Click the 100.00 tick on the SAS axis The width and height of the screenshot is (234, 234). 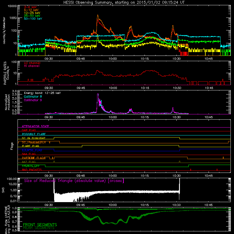(x=12, y=179)
